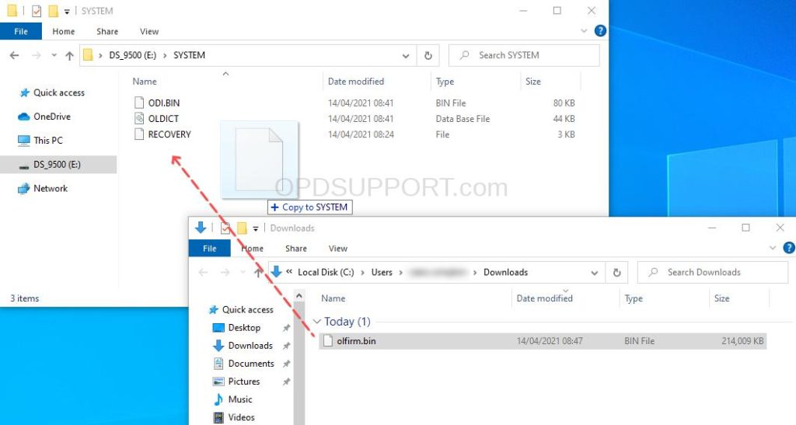The width and height of the screenshot is (796, 425).
Task: Click Refresh button beside SYSTEM address bar
Action: point(428,55)
